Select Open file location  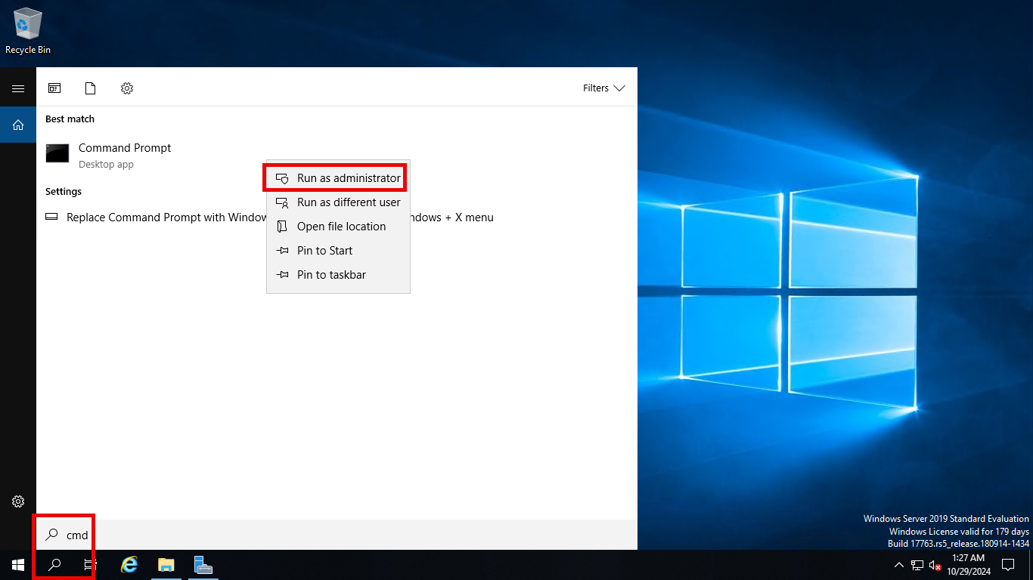[341, 227]
